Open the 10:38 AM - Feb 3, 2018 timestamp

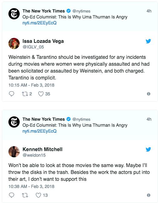[x=32, y=186]
